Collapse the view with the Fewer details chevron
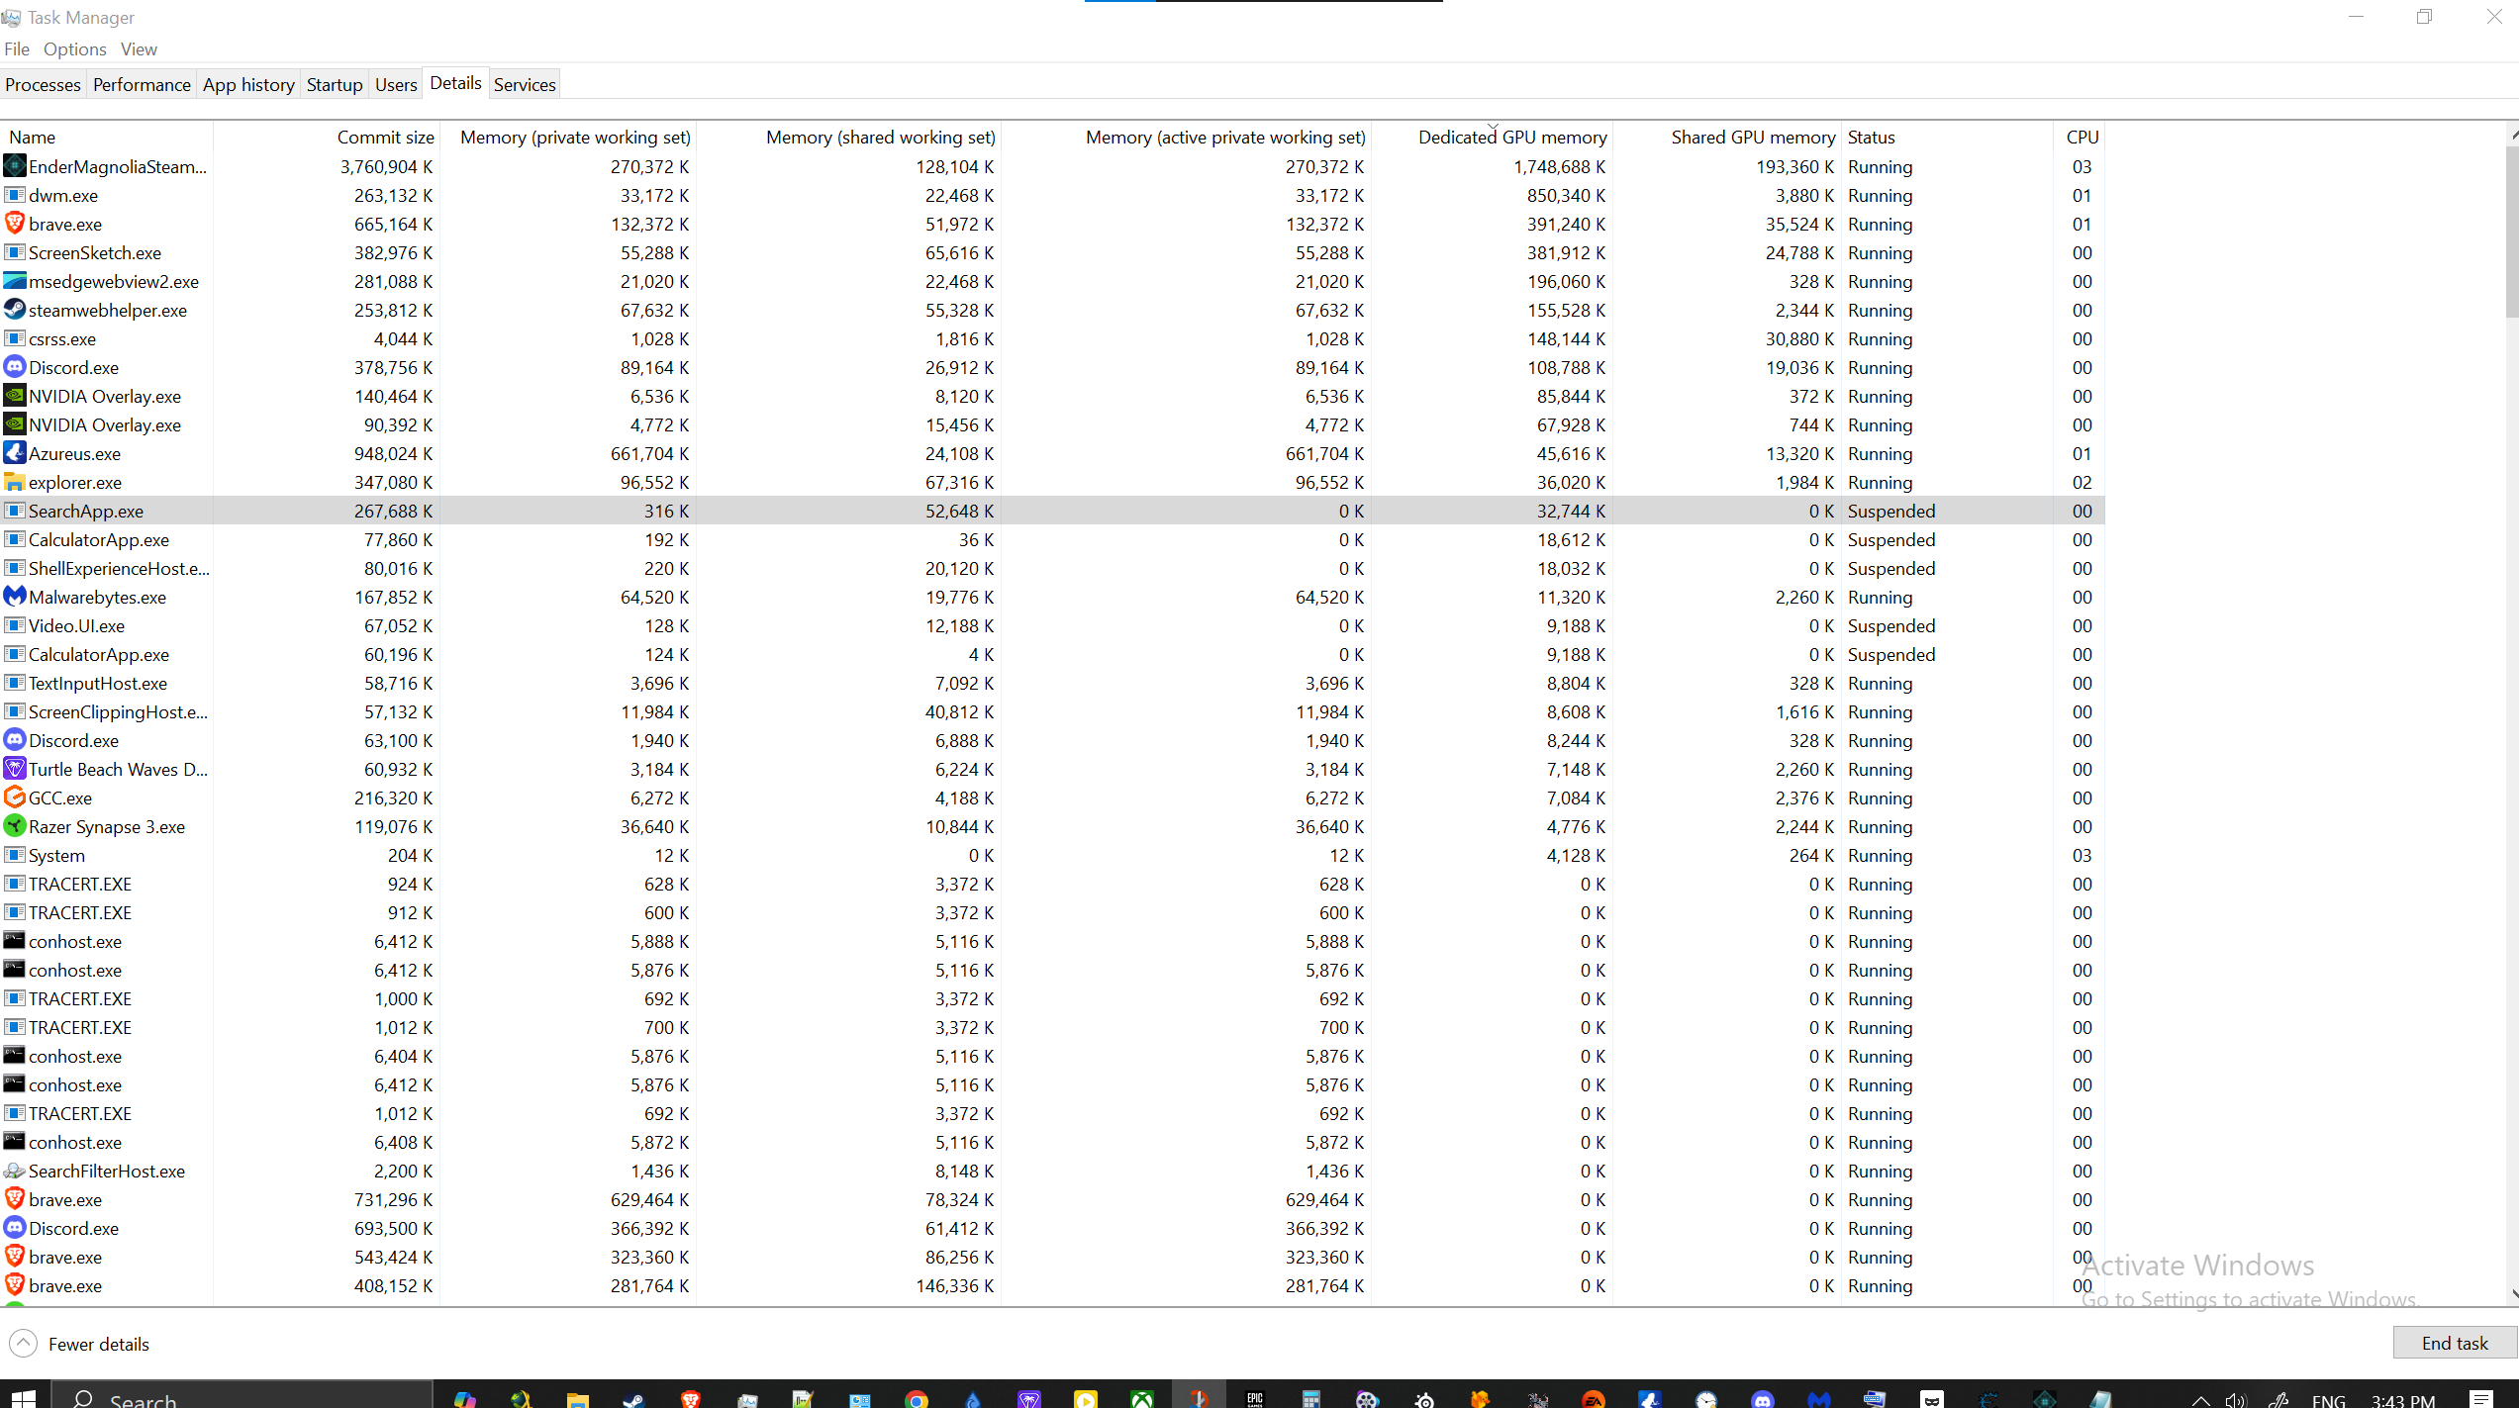The width and height of the screenshot is (2519, 1408). click(23, 1344)
